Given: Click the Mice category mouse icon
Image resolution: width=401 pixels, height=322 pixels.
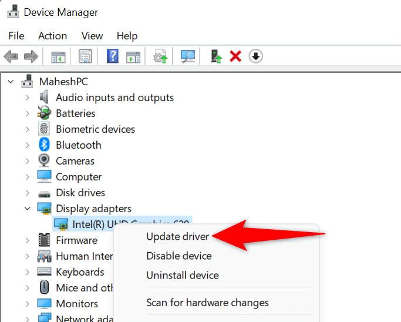Looking at the screenshot, I should tap(44, 287).
